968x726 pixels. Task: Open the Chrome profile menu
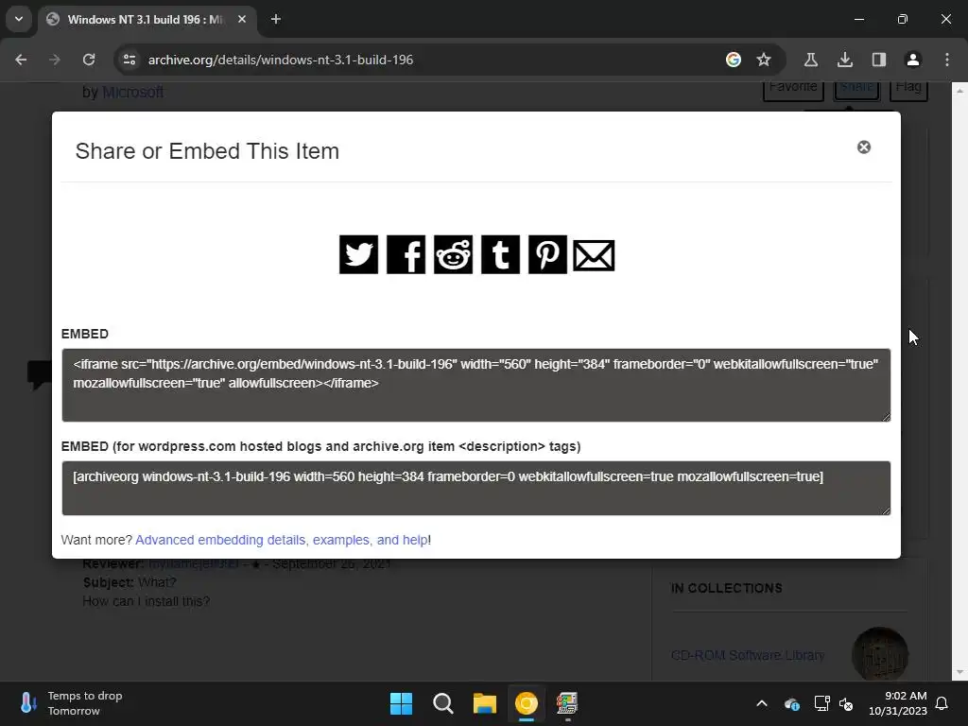point(913,60)
